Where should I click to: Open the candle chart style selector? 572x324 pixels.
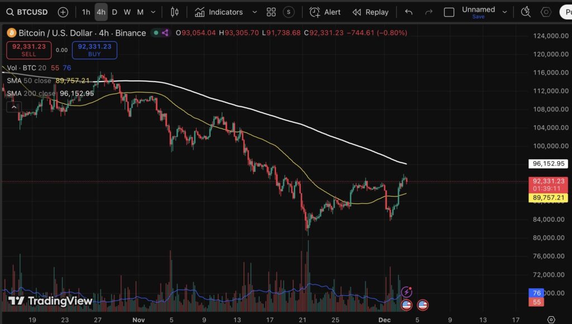coord(175,12)
